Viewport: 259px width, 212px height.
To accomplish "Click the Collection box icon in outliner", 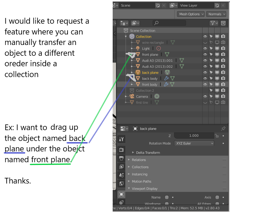I will pos(132,36).
